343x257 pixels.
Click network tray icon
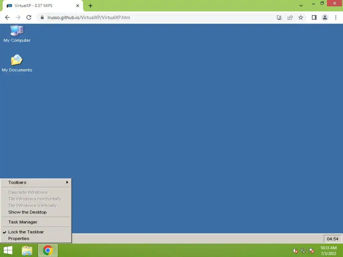click(303, 251)
